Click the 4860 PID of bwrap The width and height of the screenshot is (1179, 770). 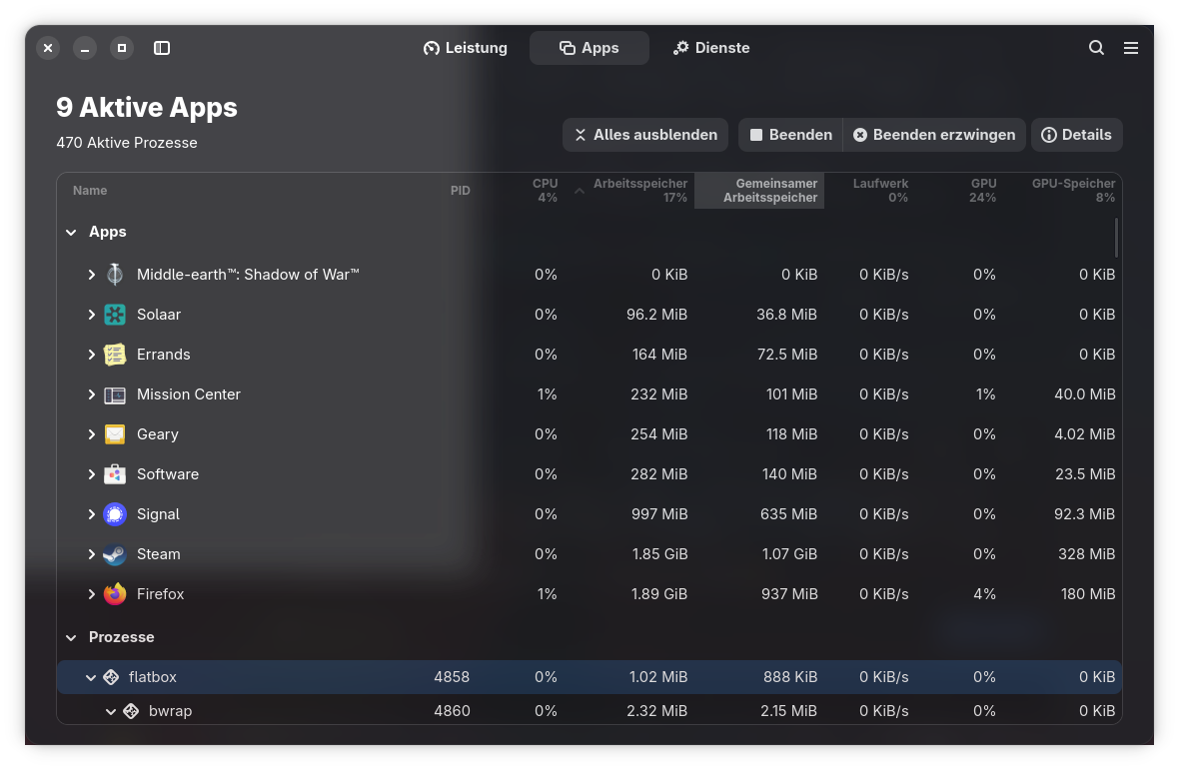tap(452, 711)
